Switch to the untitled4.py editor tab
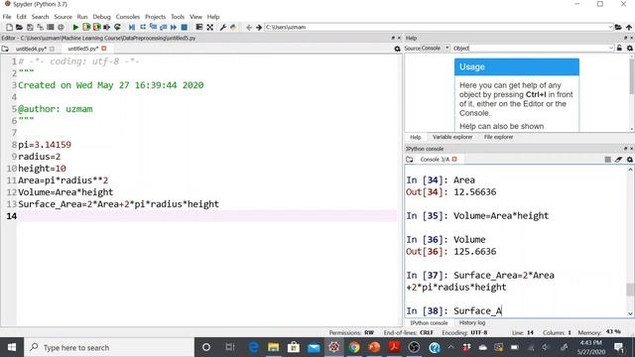Viewport: 635px width, 357px height. point(32,49)
